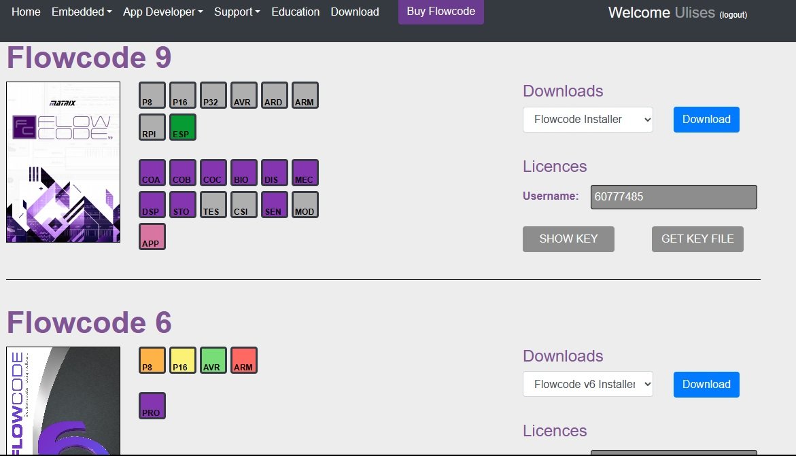This screenshot has width=796, height=456.
Task: Click the ARD Arduino pack icon
Action: [x=275, y=95]
